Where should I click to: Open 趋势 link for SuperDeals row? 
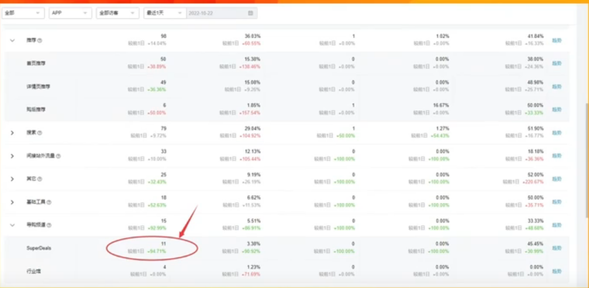[x=557, y=248]
